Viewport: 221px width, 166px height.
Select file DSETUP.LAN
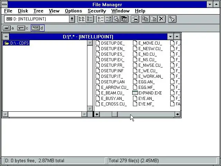coord(110,82)
